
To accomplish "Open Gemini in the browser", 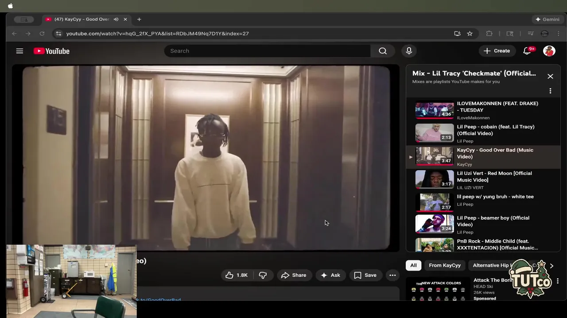I will coord(548,19).
